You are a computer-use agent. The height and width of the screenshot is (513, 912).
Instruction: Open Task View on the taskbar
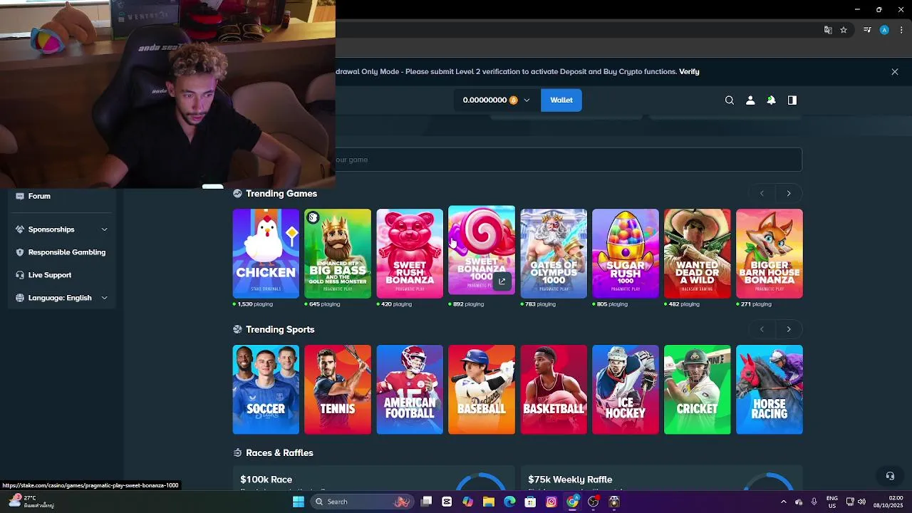(426, 502)
